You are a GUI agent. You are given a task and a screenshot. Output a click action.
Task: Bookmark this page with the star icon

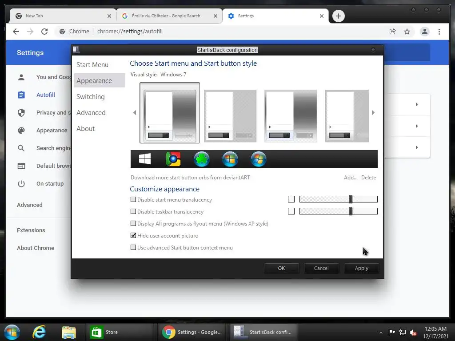pyautogui.click(x=407, y=32)
